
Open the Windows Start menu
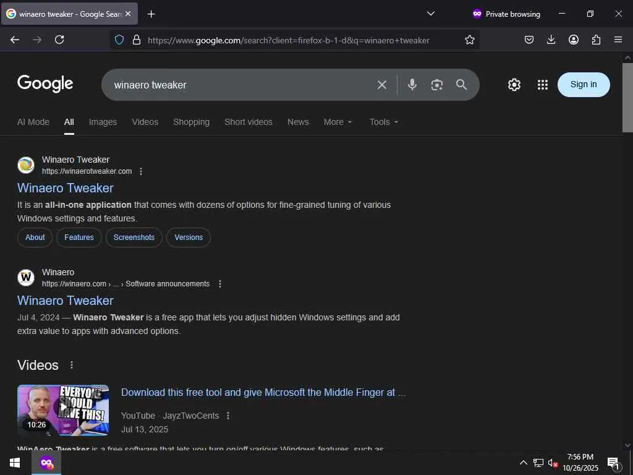click(15, 463)
